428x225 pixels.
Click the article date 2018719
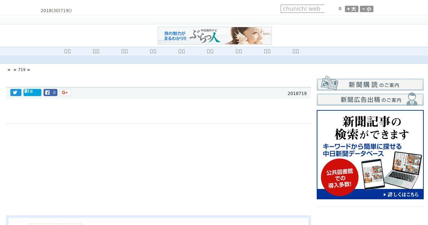pyautogui.click(x=297, y=94)
